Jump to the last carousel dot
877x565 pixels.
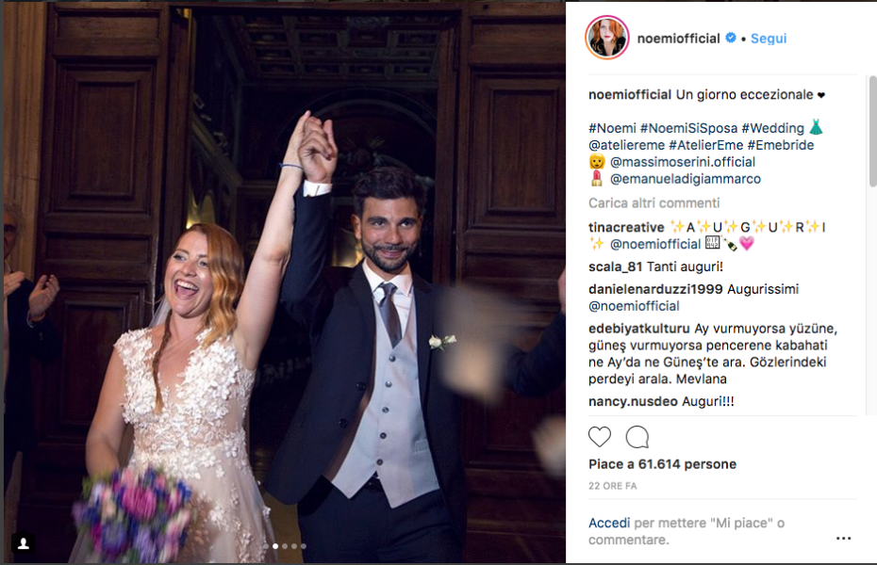click(x=303, y=546)
